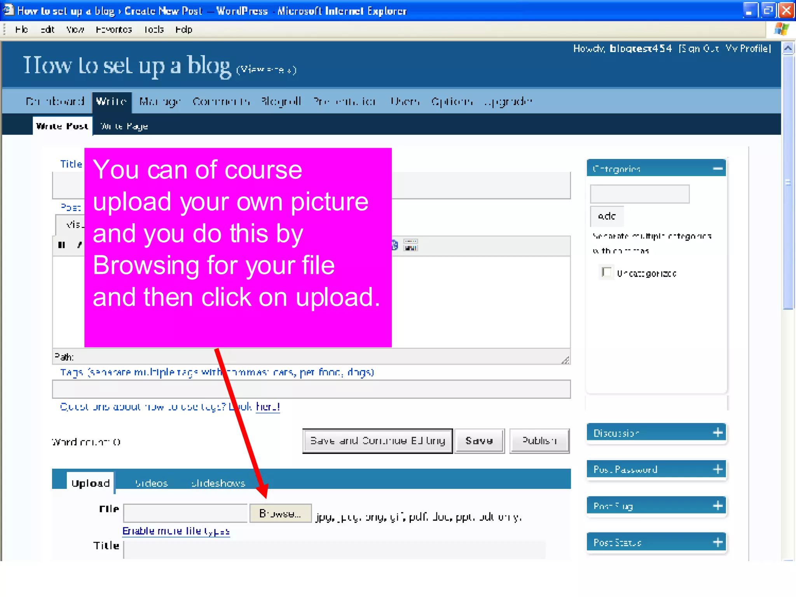The height and width of the screenshot is (597, 796).
Task: Click the Path: status bar text
Action: (64, 356)
